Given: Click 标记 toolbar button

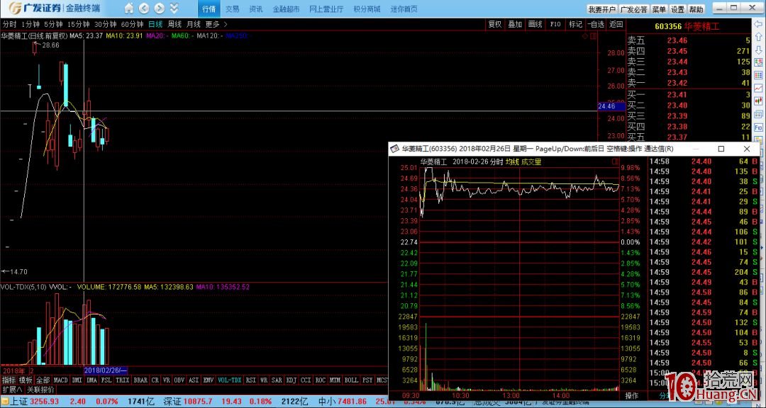Looking at the screenshot, I should pos(575,24).
